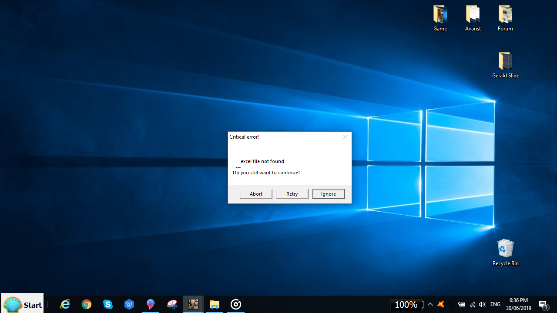Close the Critical error dialog with X
557x313 pixels.
coord(345,137)
